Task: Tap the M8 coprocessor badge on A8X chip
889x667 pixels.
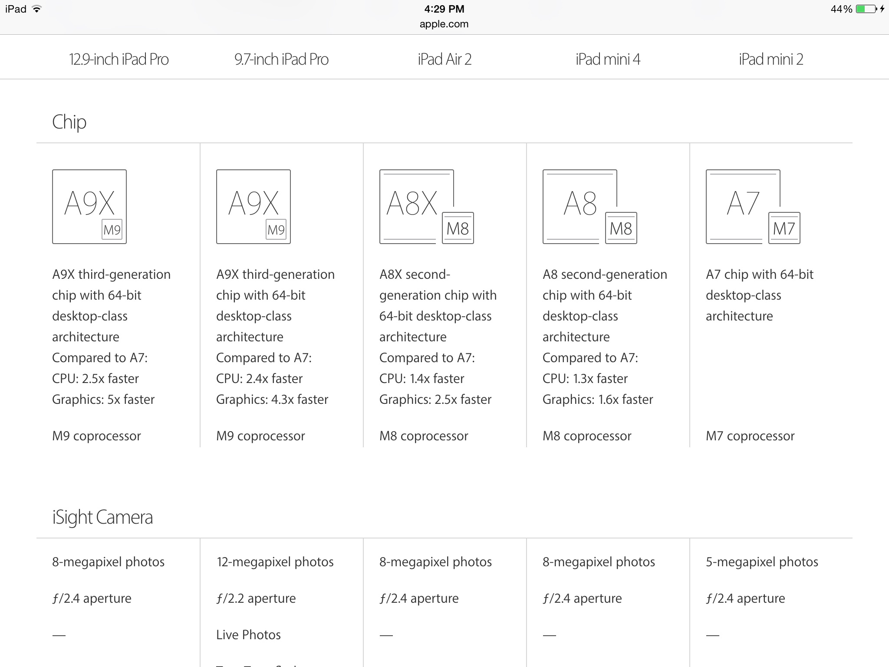Action: (458, 228)
